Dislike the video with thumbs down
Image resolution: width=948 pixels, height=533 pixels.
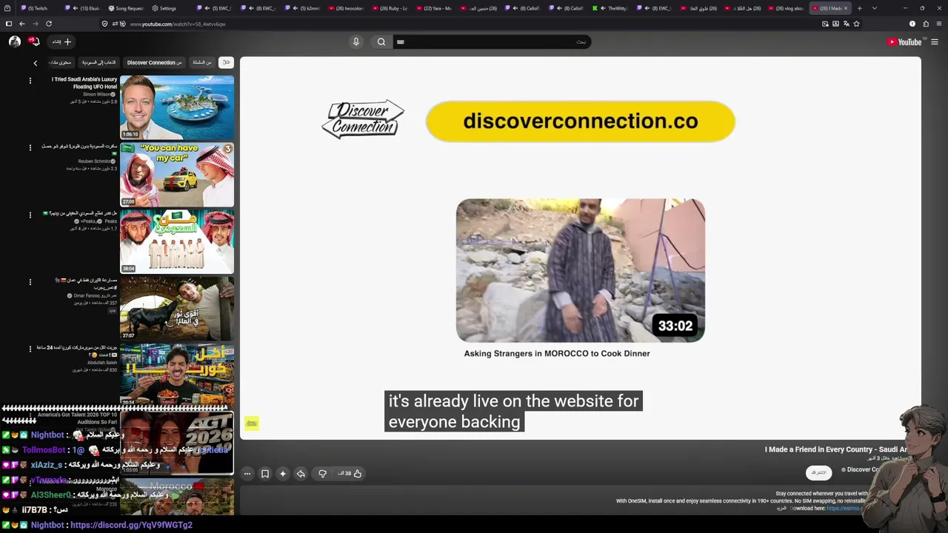click(x=322, y=474)
